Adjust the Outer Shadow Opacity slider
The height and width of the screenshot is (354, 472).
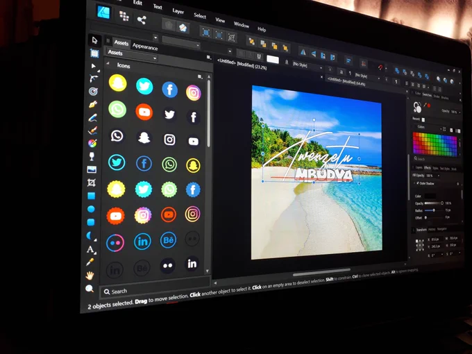pos(433,203)
